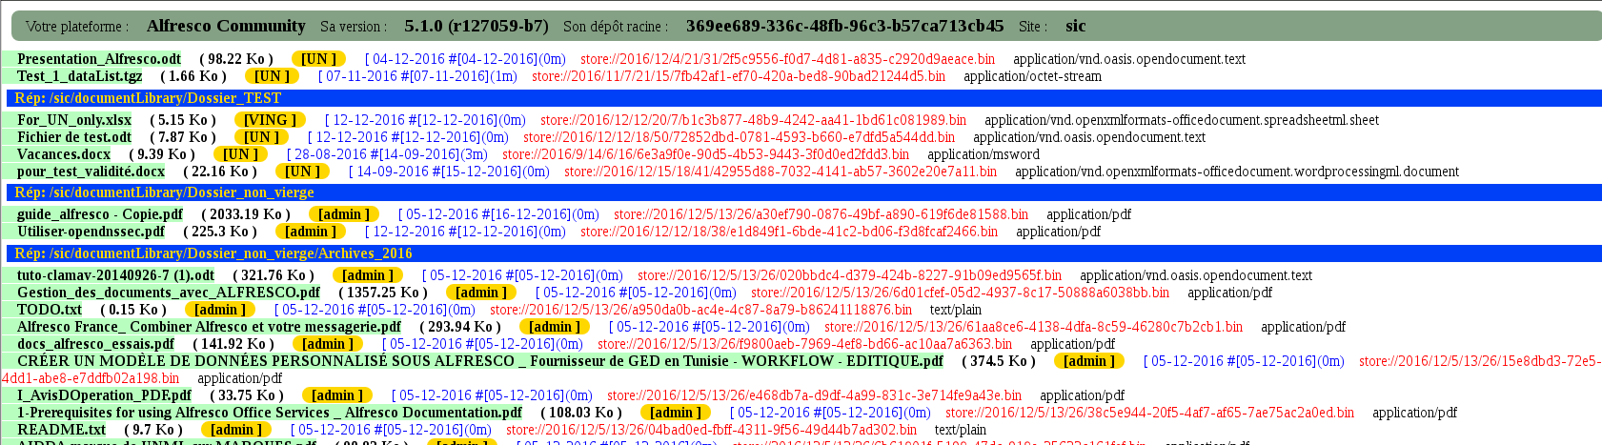Click the Alfresco Community platform name

226,26
